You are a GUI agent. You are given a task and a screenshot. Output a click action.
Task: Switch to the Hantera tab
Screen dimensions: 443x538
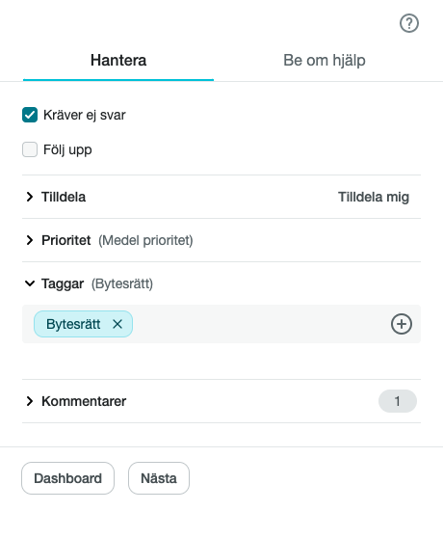click(118, 61)
